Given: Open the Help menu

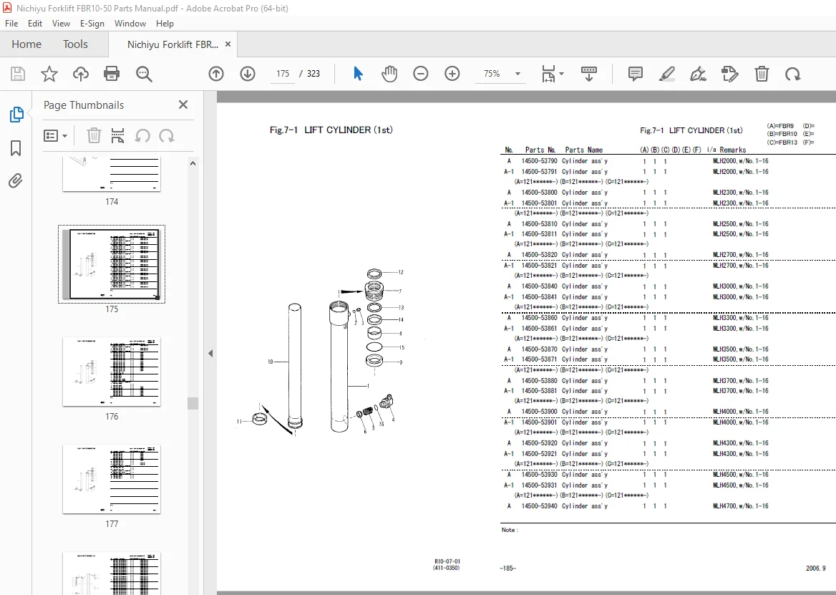Looking at the screenshot, I should click(165, 24).
